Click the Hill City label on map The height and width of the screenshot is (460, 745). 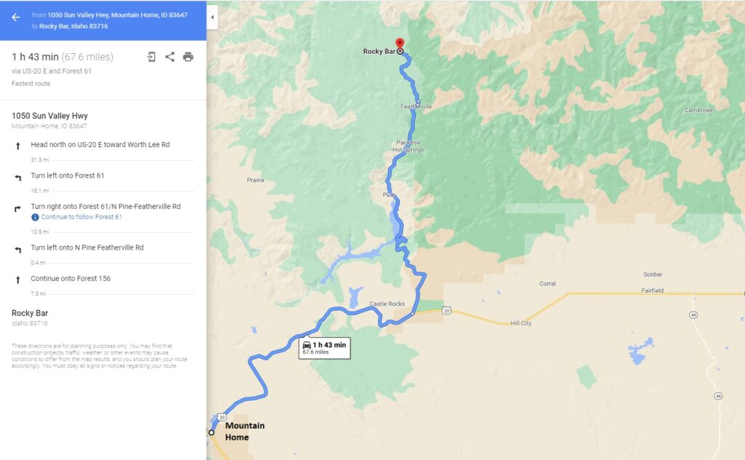pyautogui.click(x=521, y=323)
